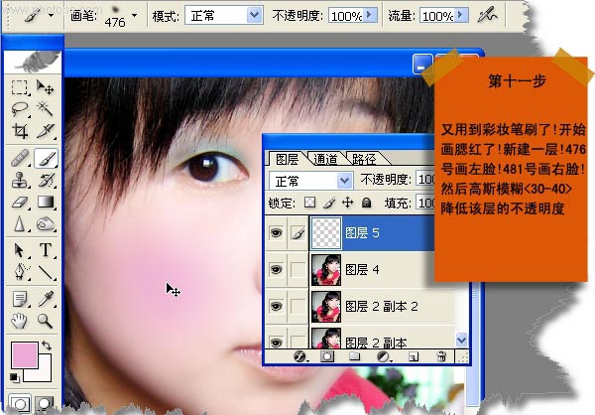Hide layer 图层 5 with its eye icon
This screenshot has width=595, height=415.
277,232
